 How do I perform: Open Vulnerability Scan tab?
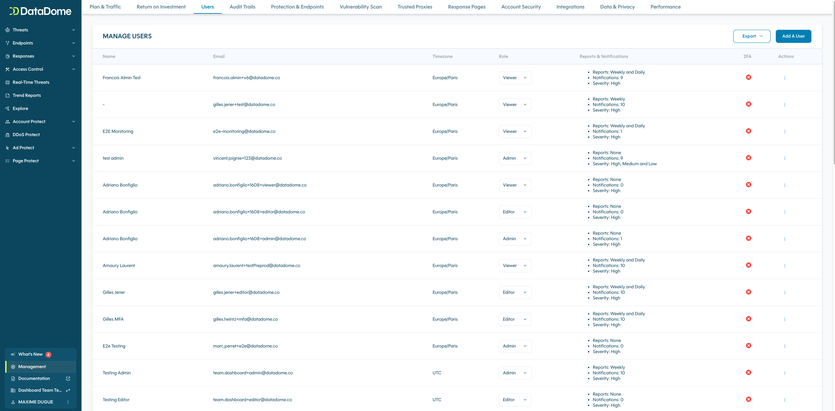361,7
